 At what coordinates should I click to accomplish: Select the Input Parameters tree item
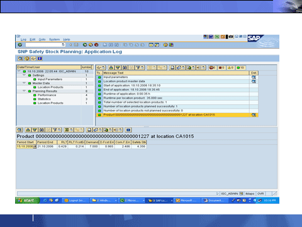[x=50, y=79]
